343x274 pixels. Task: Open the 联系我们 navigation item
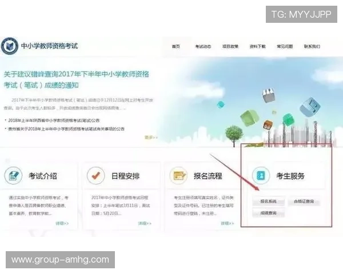click(x=312, y=46)
